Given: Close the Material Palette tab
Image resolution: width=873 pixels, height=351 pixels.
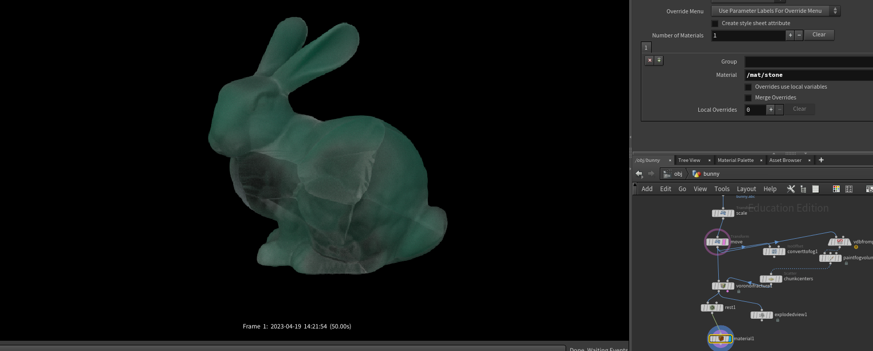Looking at the screenshot, I should [x=761, y=160].
